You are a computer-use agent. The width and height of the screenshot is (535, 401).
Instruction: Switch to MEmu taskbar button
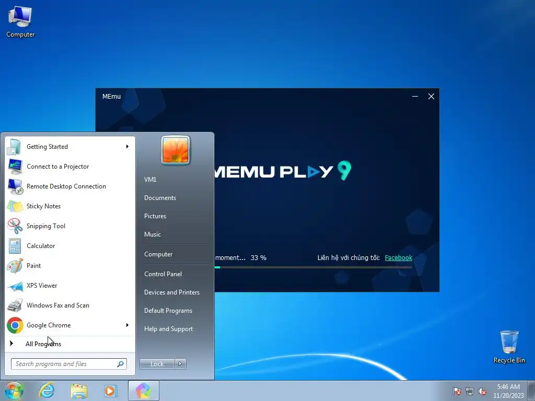pyautogui.click(x=144, y=391)
